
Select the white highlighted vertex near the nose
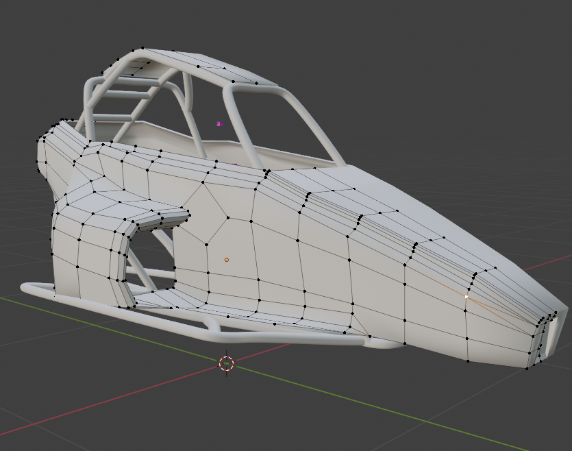click(x=467, y=297)
